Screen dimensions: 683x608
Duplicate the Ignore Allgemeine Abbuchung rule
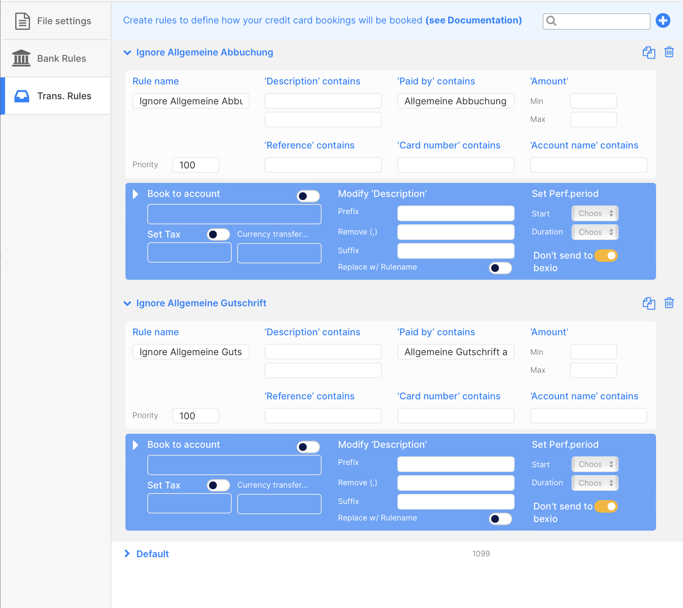[x=649, y=52]
